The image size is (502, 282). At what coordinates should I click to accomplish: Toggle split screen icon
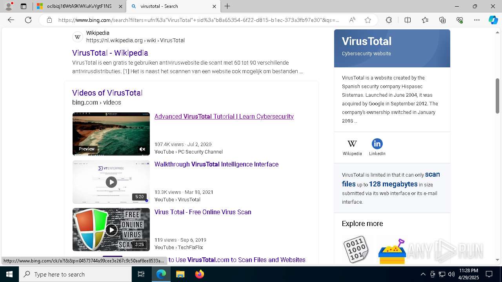coord(407,20)
